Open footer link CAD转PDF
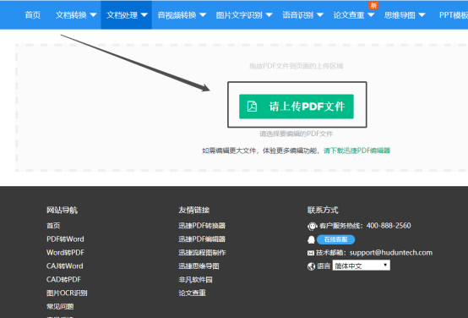 (63, 279)
